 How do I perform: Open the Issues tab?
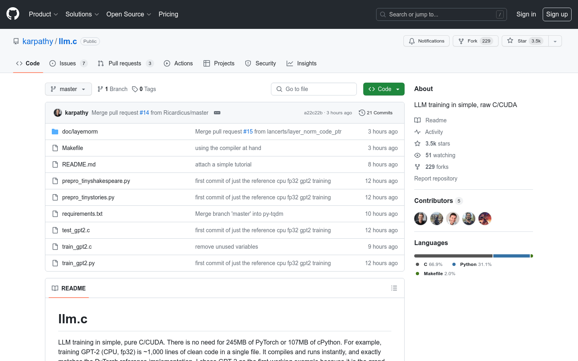click(68, 63)
